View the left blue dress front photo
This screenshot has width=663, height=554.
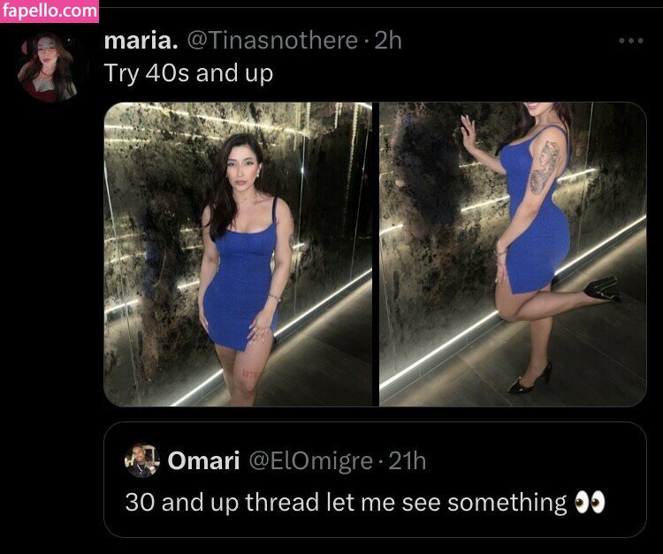[238, 254]
